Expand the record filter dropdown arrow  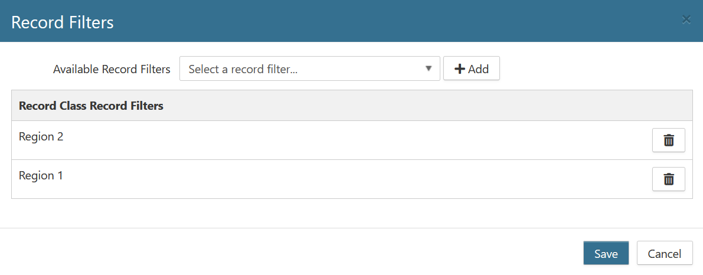pyautogui.click(x=429, y=68)
